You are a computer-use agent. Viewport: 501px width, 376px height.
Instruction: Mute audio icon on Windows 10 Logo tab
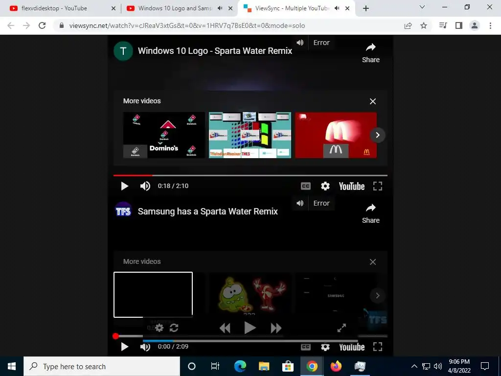[220, 8]
